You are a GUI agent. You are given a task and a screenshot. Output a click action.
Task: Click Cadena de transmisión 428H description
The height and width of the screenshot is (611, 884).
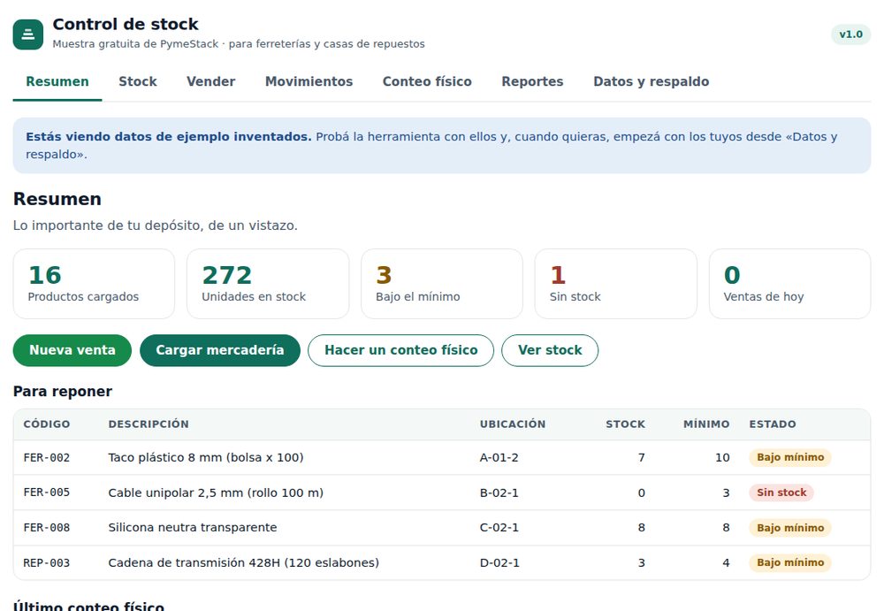pos(244,562)
